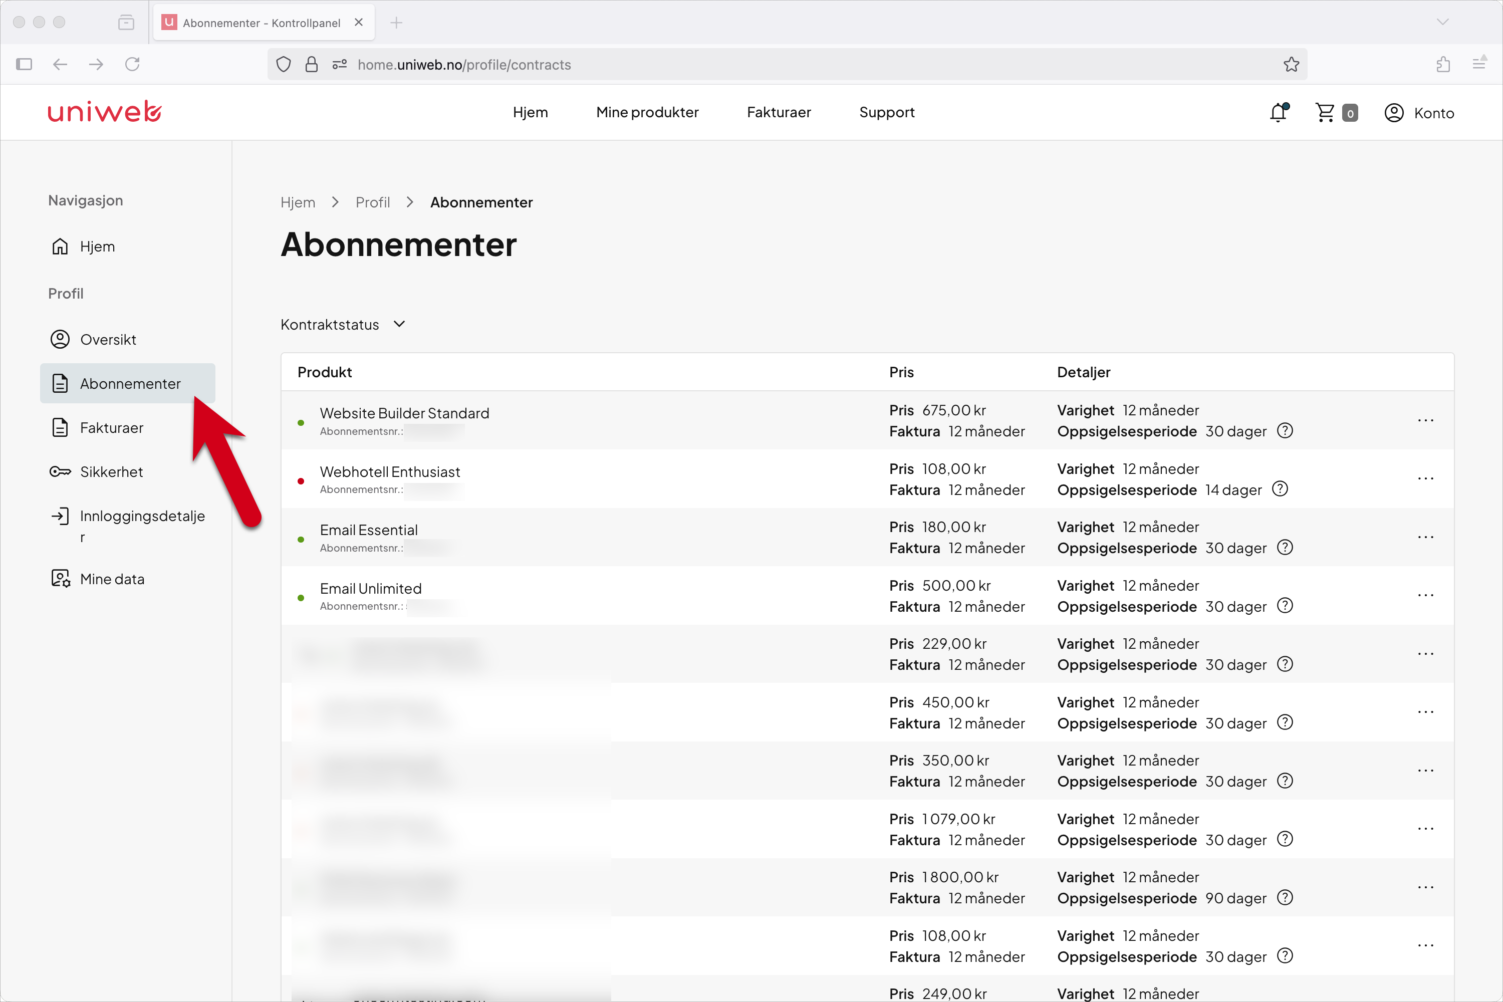1503x1002 pixels.
Task: Open actions menu for the 450,00 kr row
Action: tap(1425, 712)
